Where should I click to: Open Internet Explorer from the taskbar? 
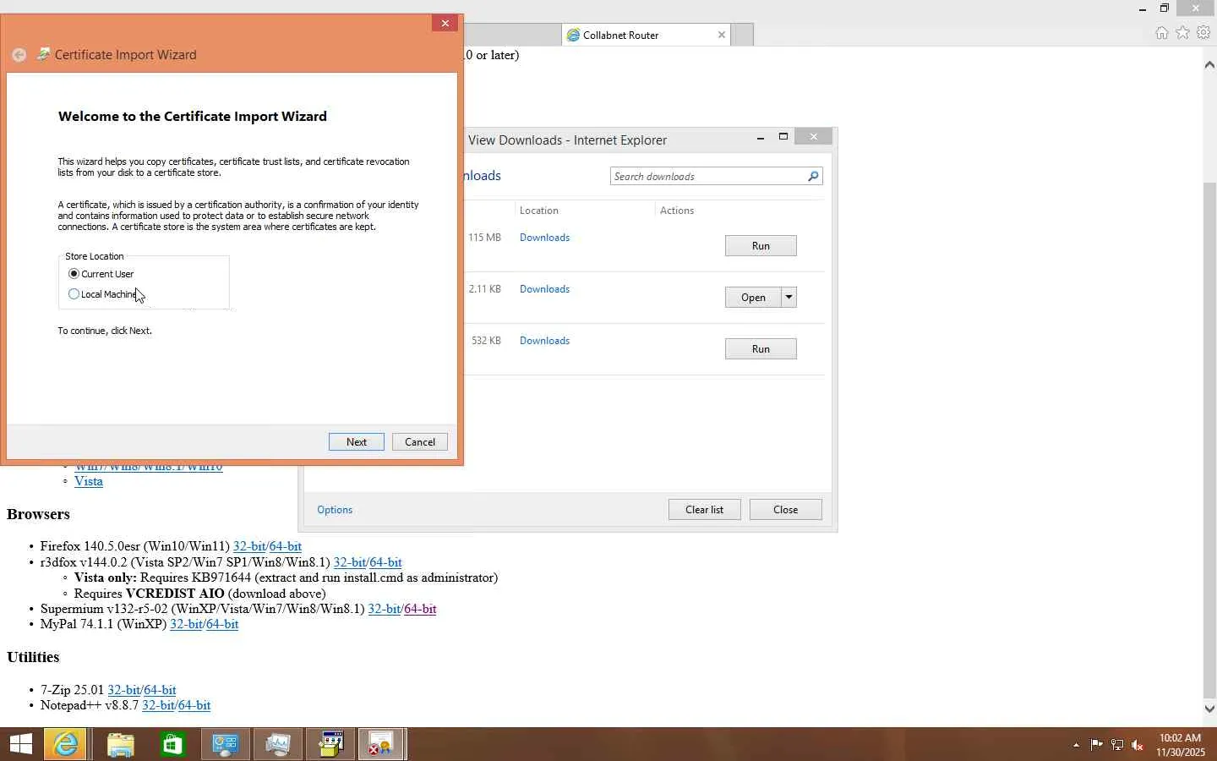pos(65,744)
